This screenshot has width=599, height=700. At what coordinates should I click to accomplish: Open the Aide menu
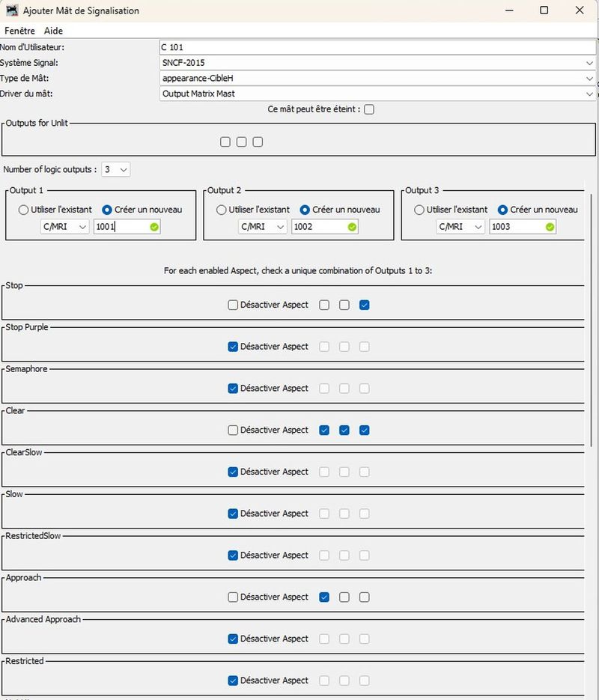pyautogui.click(x=53, y=31)
